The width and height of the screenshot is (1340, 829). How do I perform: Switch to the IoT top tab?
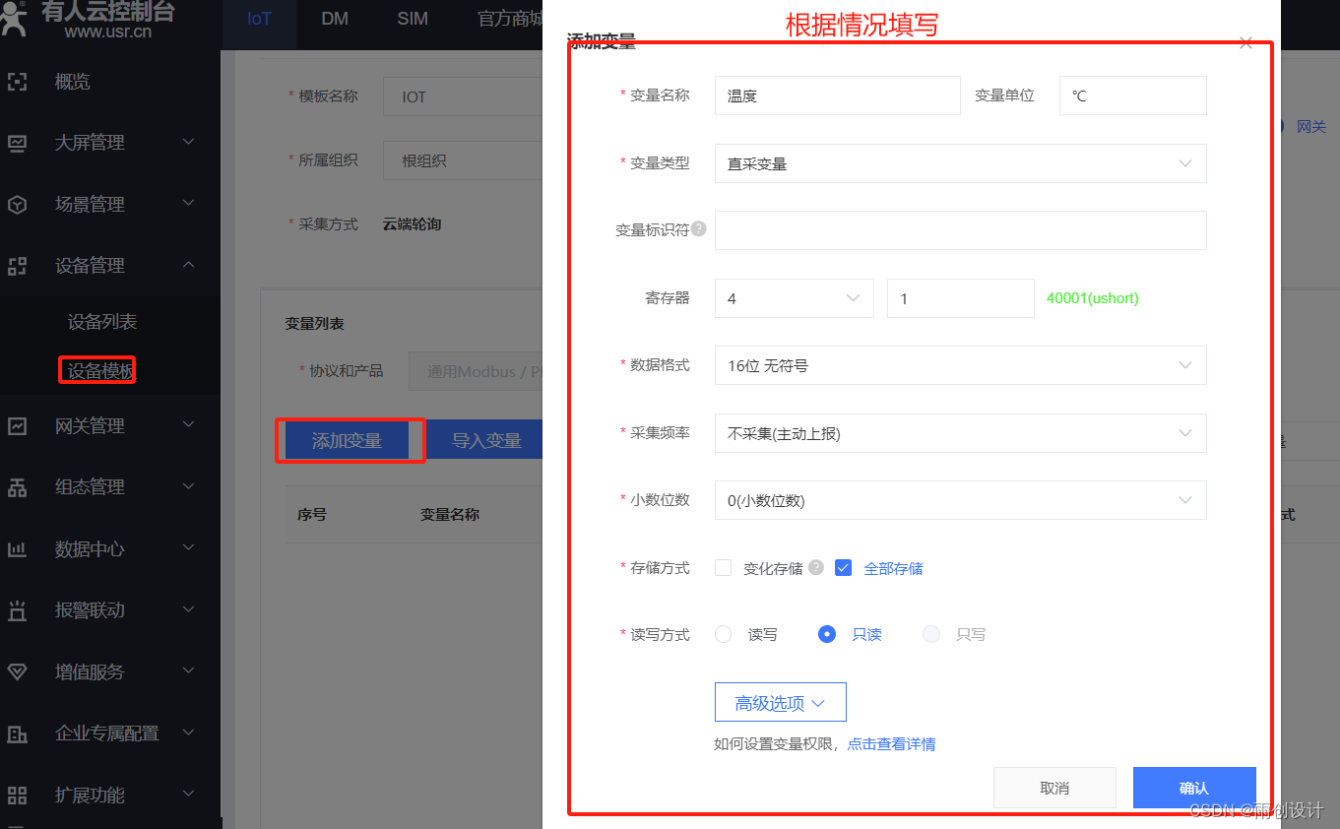[x=259, y=19]
